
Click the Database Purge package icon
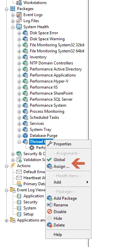point(25,136)
